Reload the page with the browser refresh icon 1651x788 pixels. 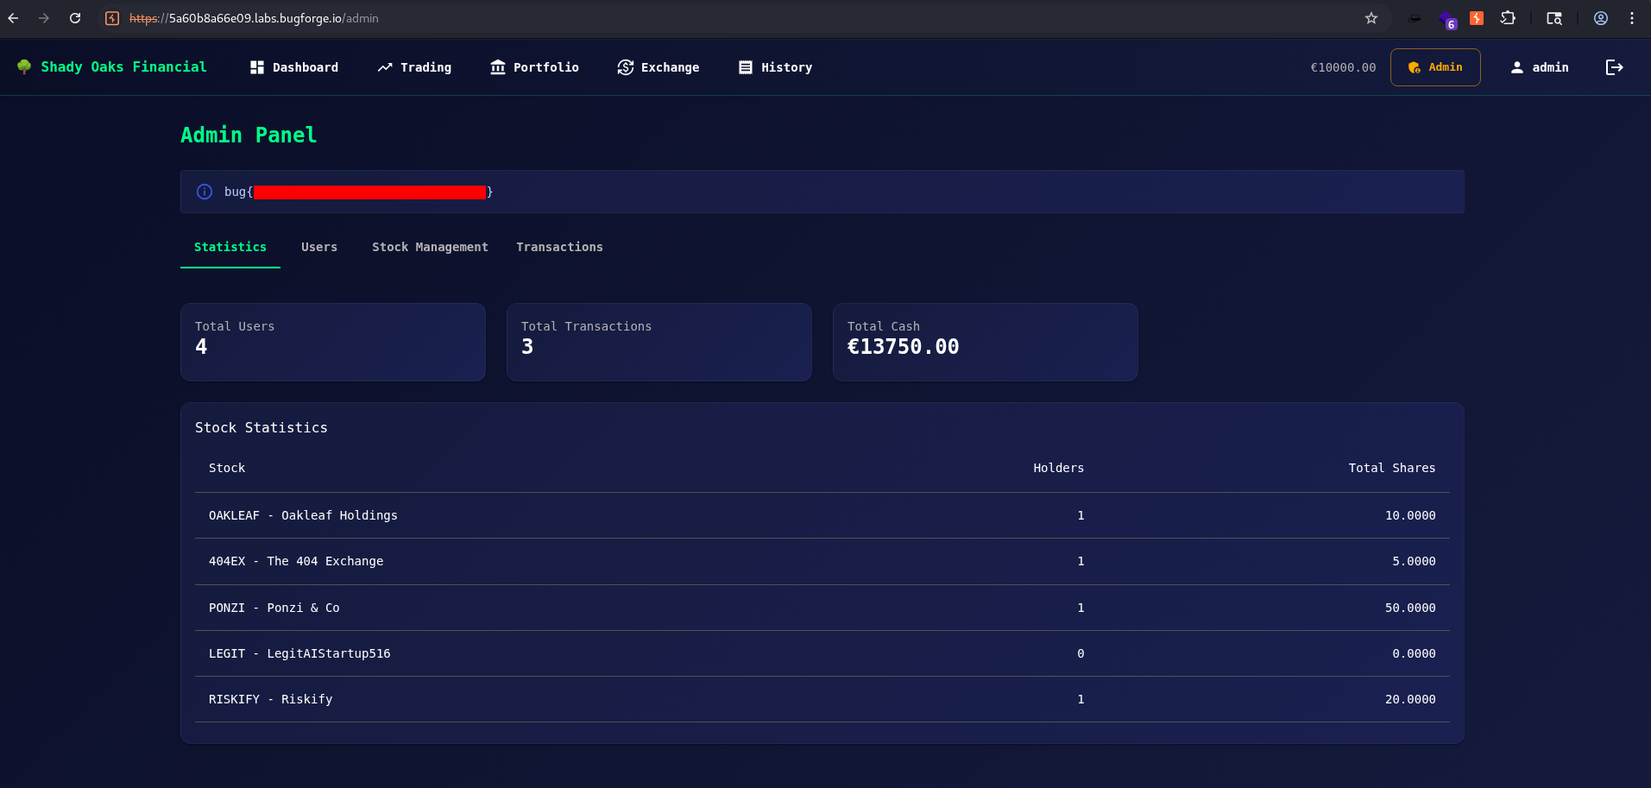(75, 18)
